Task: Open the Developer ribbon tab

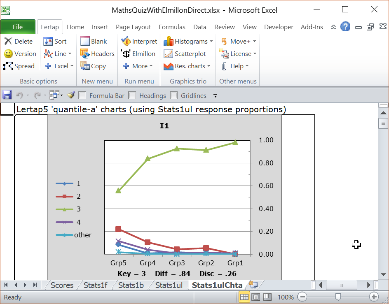Action: pyautogui.click(x=279, y=27)
